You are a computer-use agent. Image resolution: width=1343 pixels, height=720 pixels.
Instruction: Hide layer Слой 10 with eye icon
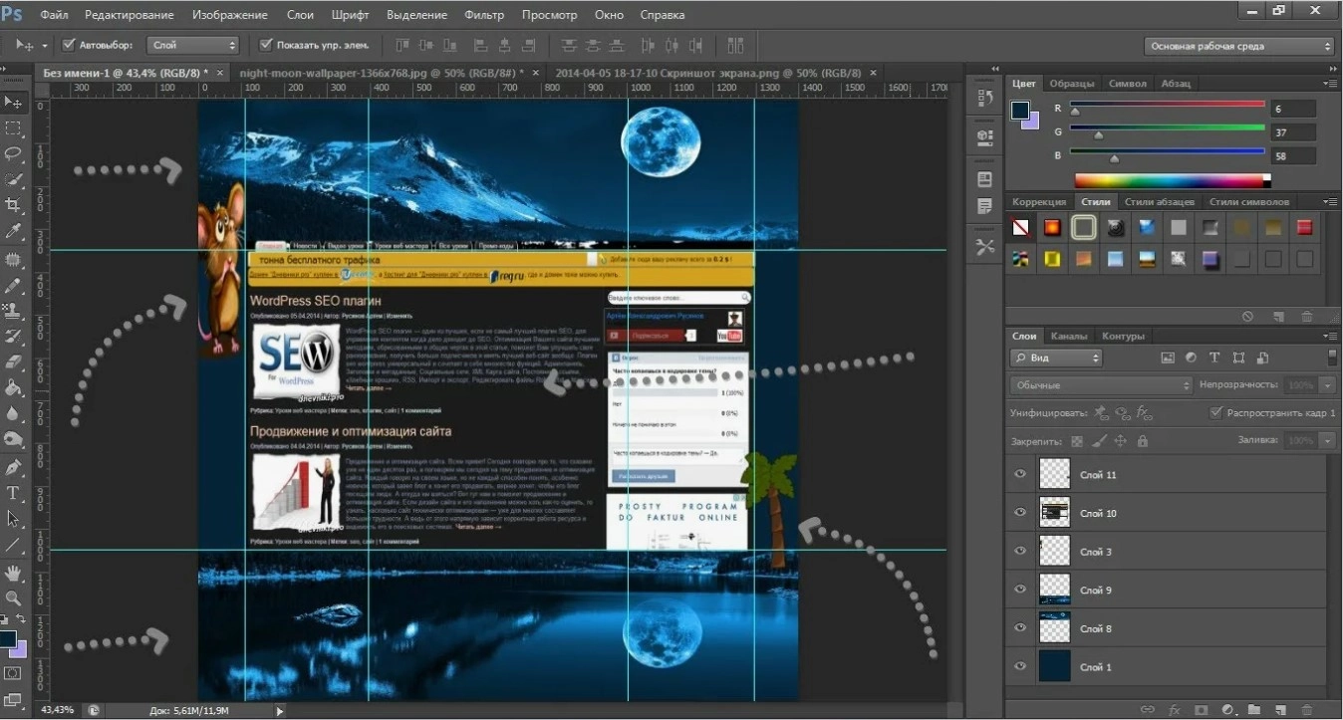click(1019, 513)
